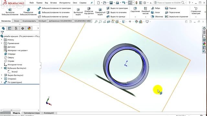The image size is (207, 116).
Task: Open the Правка menu
Action: tap(39, 3)
